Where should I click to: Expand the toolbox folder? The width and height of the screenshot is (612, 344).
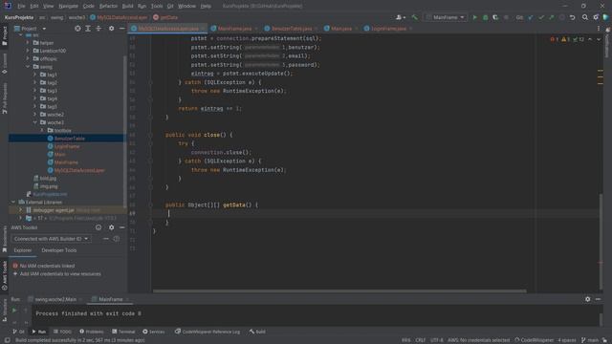pyautogui.click(x=42, y=130)
